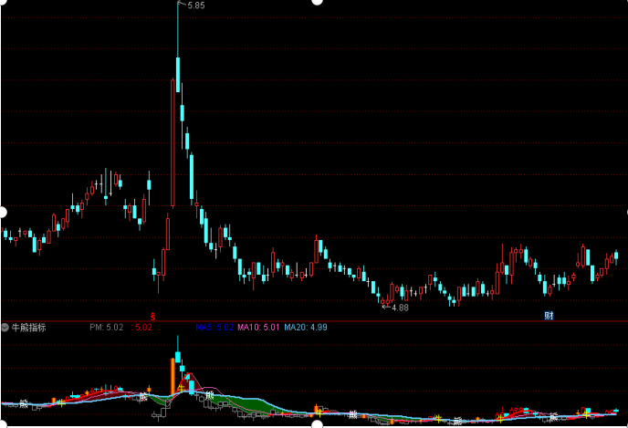Image resolution: width=628 pixels, height=428 pixels.
Task: Click the red $ marker below the chart
Action: tap(152, 317)
